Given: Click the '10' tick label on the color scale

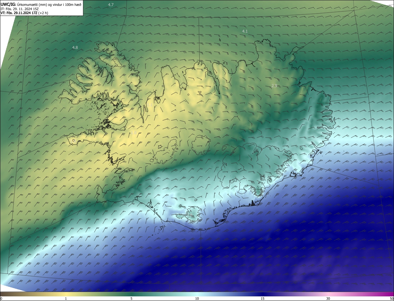Looking at the screenshot, I should 197,299.
